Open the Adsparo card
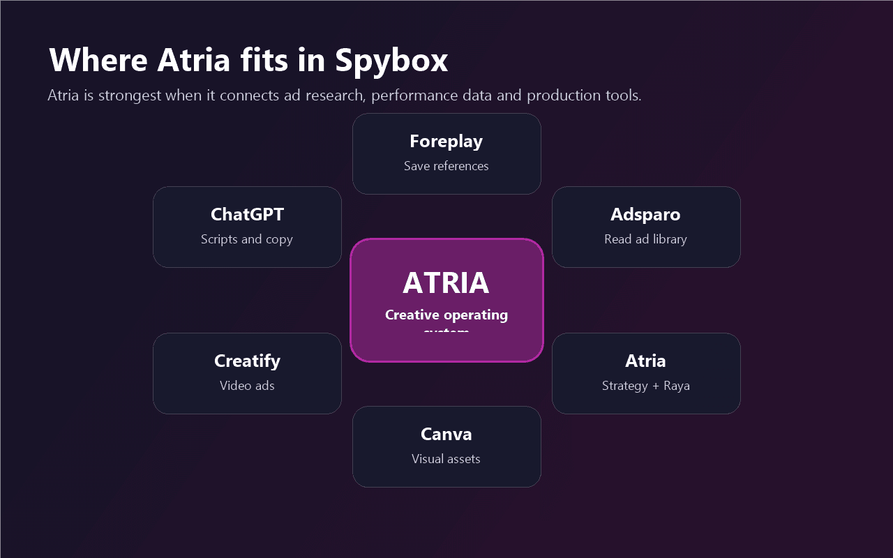 click(x=646, y=227)
